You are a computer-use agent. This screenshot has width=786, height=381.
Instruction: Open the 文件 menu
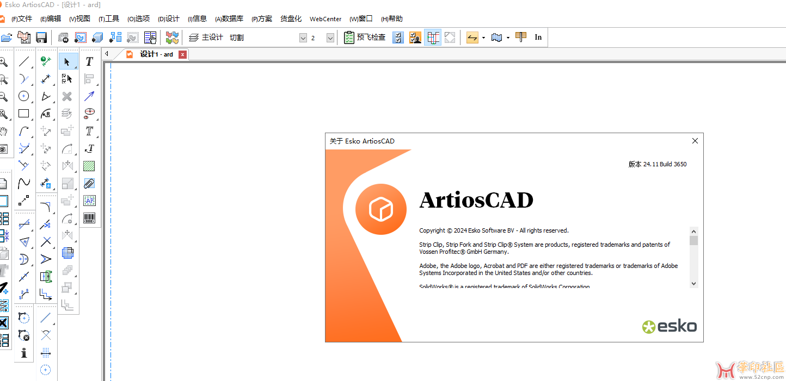22,18
